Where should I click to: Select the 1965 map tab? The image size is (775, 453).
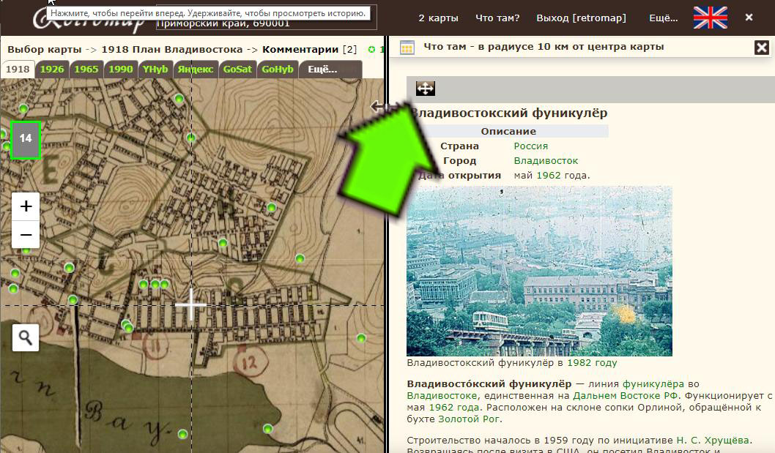click(x=86, y=70)
